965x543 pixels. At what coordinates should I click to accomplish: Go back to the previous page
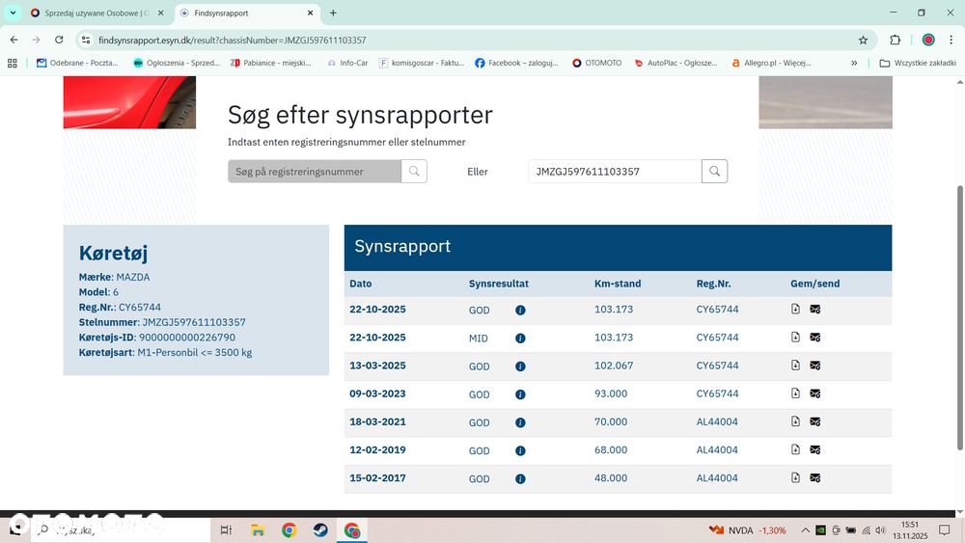tap(14, 40)
